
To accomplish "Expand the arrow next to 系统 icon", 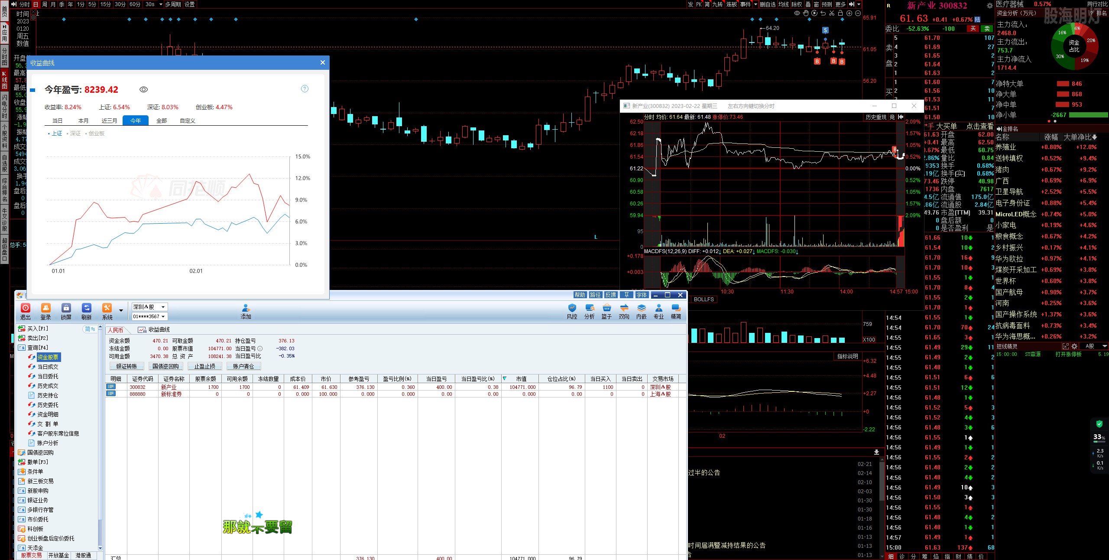I will [x=121, y=310].
